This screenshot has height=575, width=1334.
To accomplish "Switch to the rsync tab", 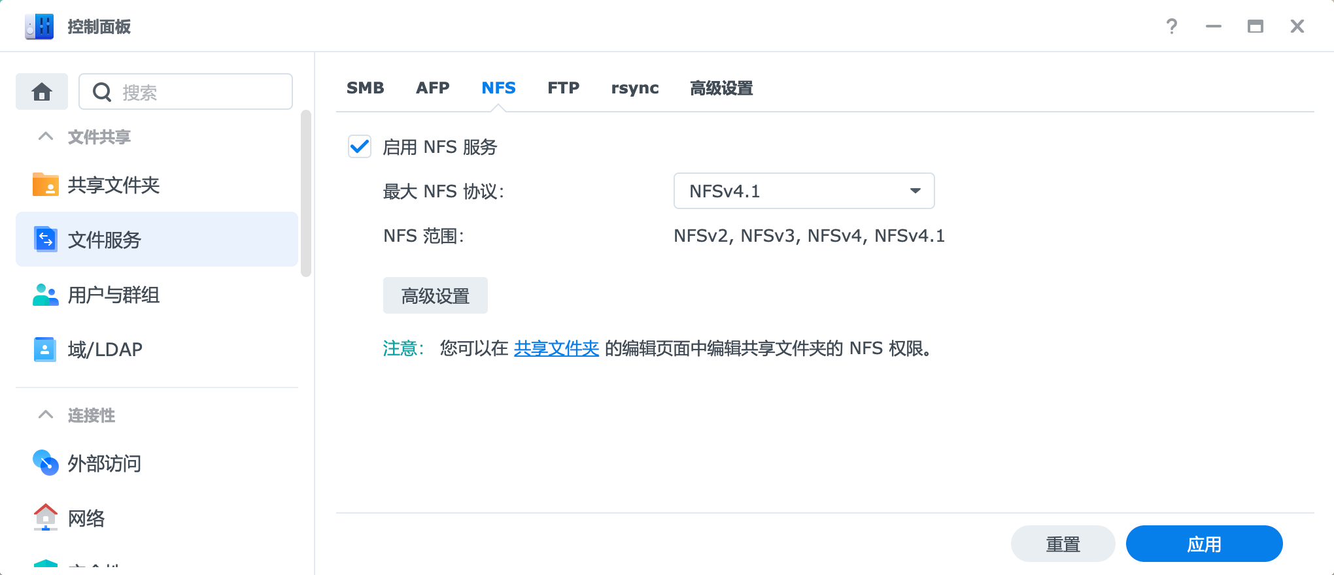I will point(634,88).
